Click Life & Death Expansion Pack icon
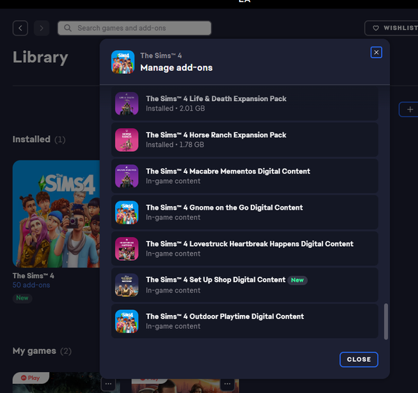The height and width of the screenshot is (393, 418). pos(127,103)
